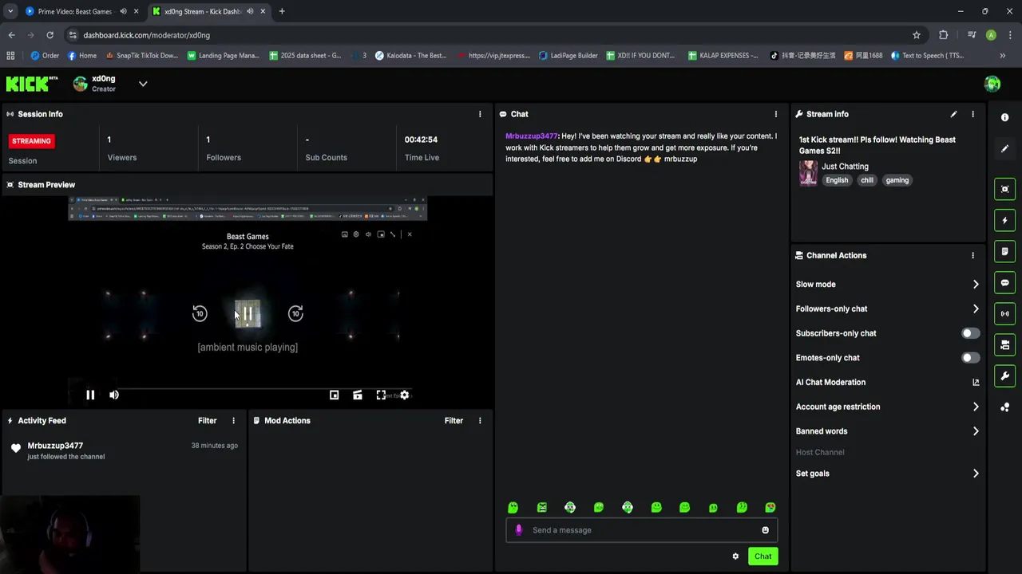The height and width of the screenshot is (574, 1022).
Task: Click the wrench icon in right sidebar
Action: point(1004,375)
